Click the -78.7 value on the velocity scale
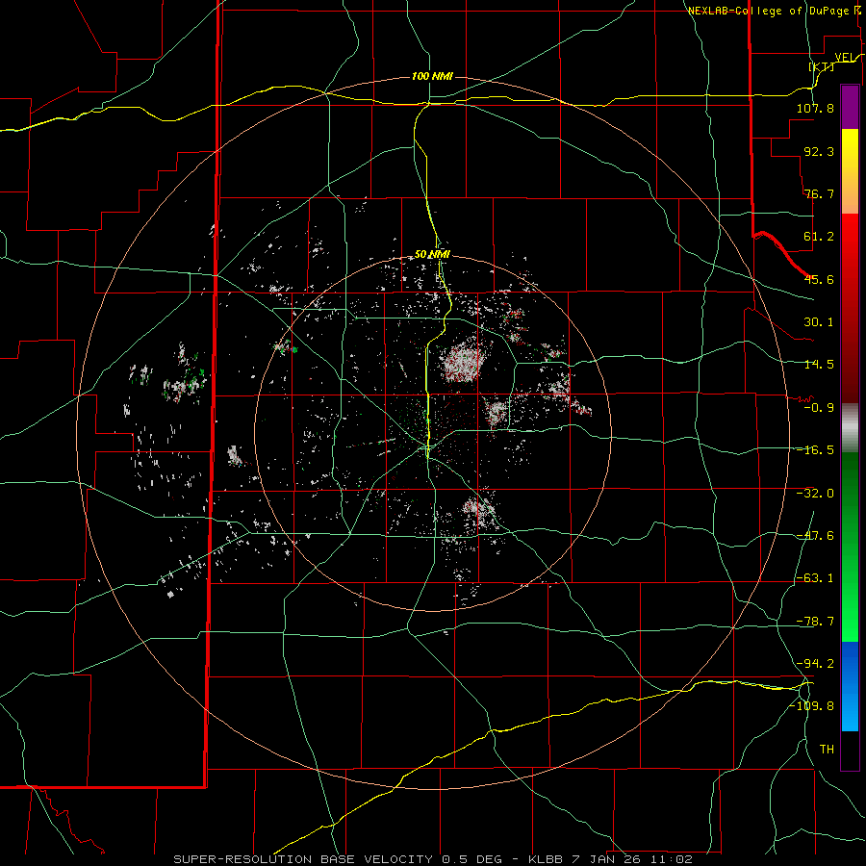 click(815, 622)
